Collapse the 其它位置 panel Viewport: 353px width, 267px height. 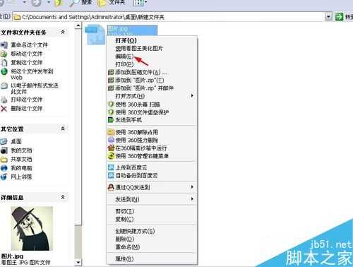[63, 129]
